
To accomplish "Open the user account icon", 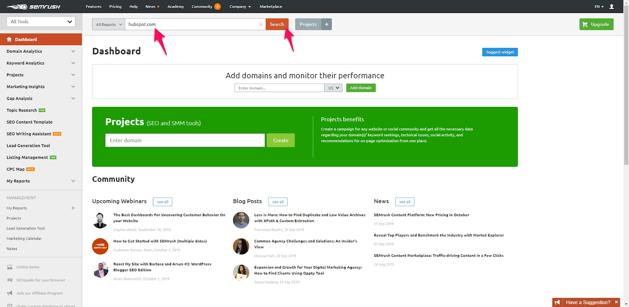I will (611, 7).
